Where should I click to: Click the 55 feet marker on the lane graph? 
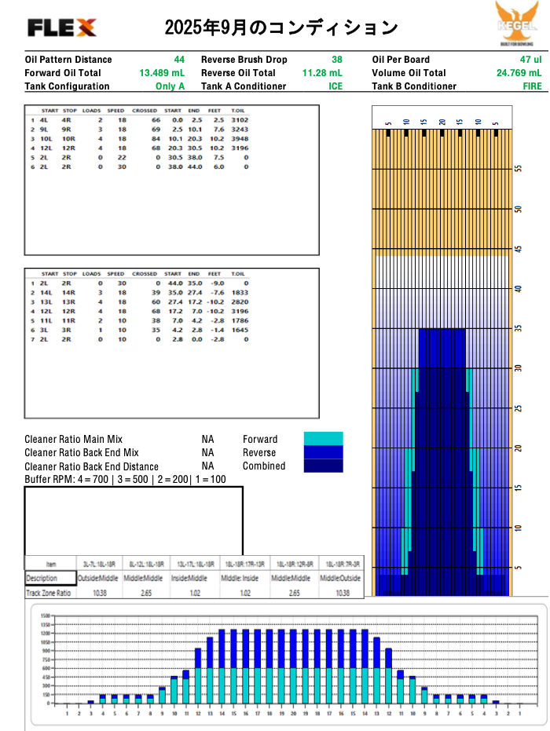pos(518,168)
